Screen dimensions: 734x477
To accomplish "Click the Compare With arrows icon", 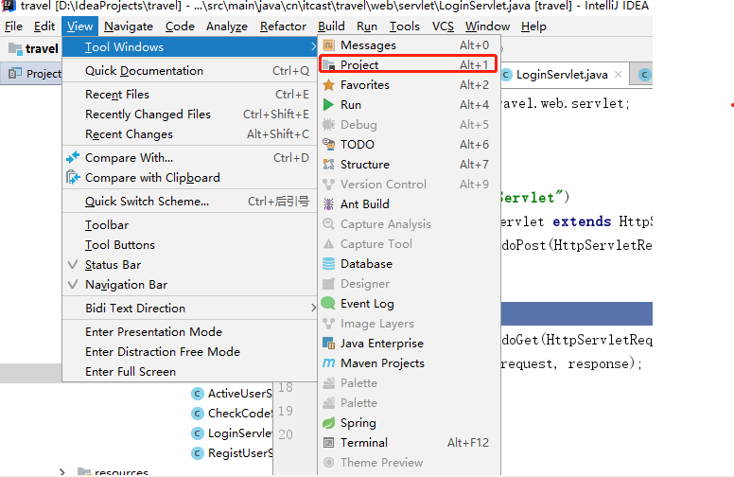I will 73,158.
